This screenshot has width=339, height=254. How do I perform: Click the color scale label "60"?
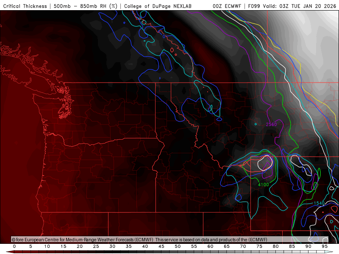coord(210,246)
